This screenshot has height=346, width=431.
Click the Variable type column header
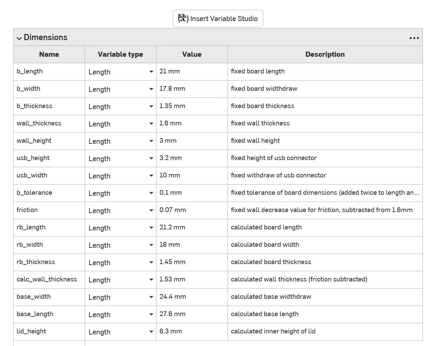120,54
